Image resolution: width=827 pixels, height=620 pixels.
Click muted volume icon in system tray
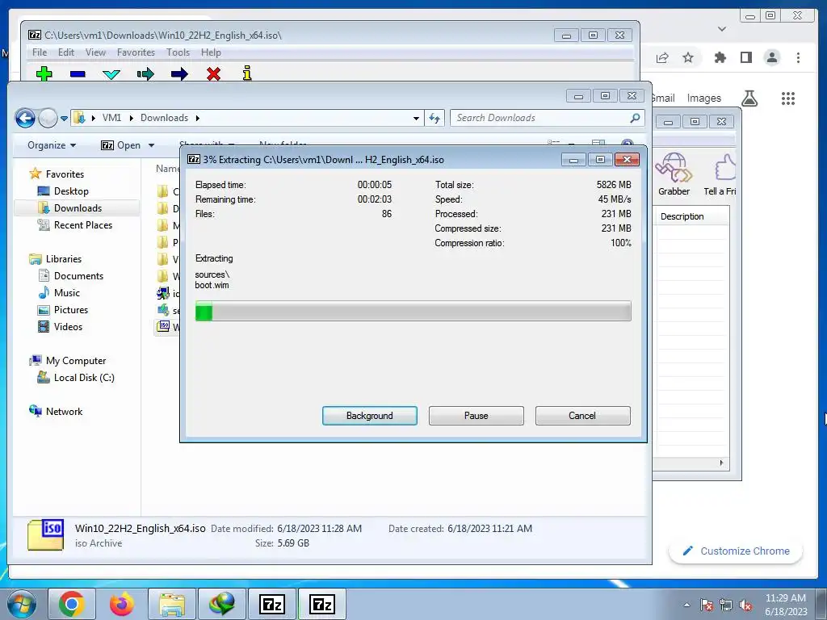[745, 605]
